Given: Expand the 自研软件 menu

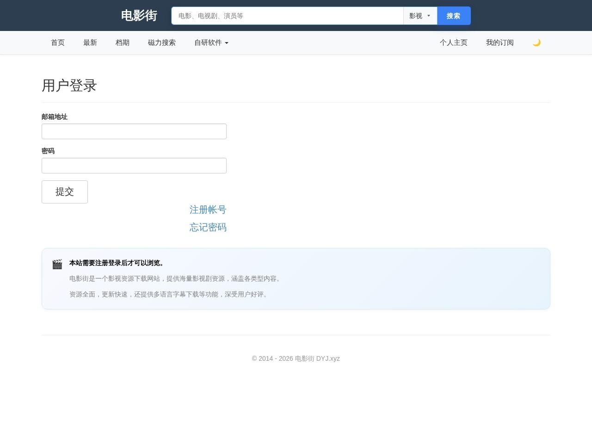Looking at the screenshot, I should (211, 43).
